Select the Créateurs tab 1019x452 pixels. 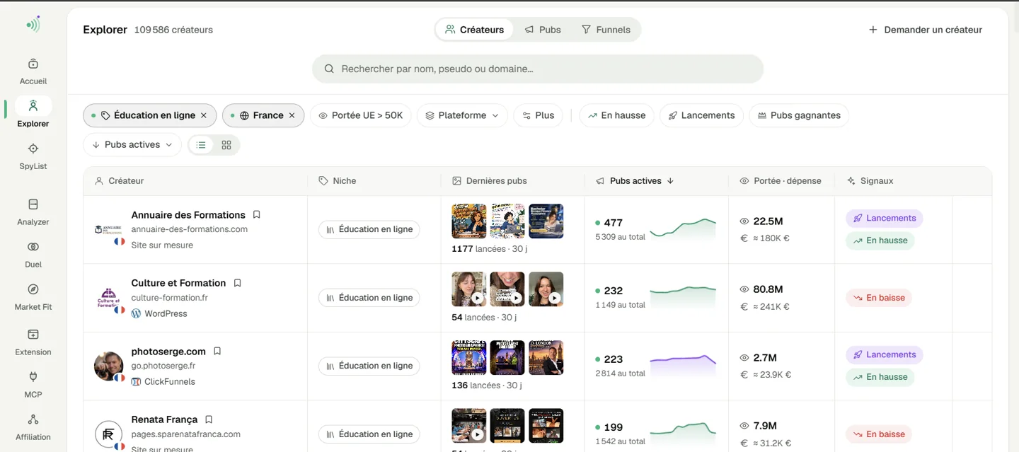point(475,30)
